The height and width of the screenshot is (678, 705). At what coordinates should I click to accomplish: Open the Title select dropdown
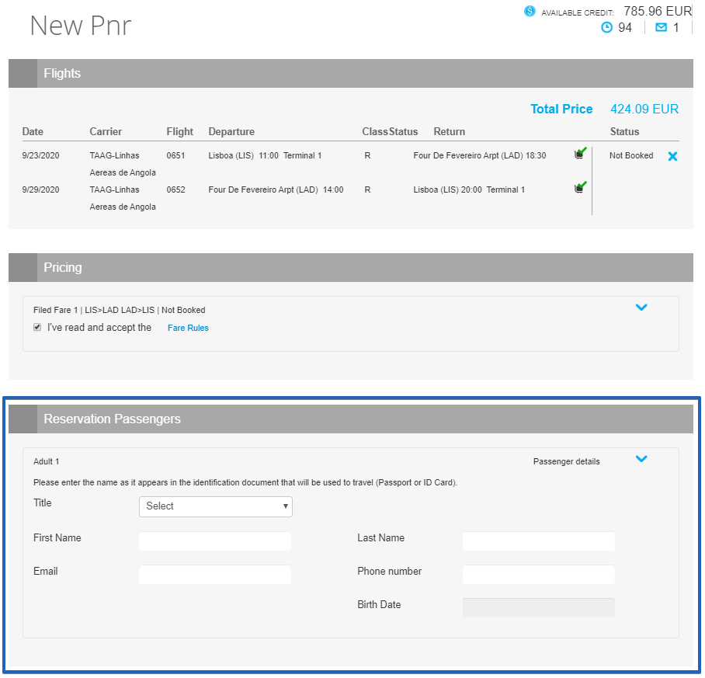(x=215, y=506)
